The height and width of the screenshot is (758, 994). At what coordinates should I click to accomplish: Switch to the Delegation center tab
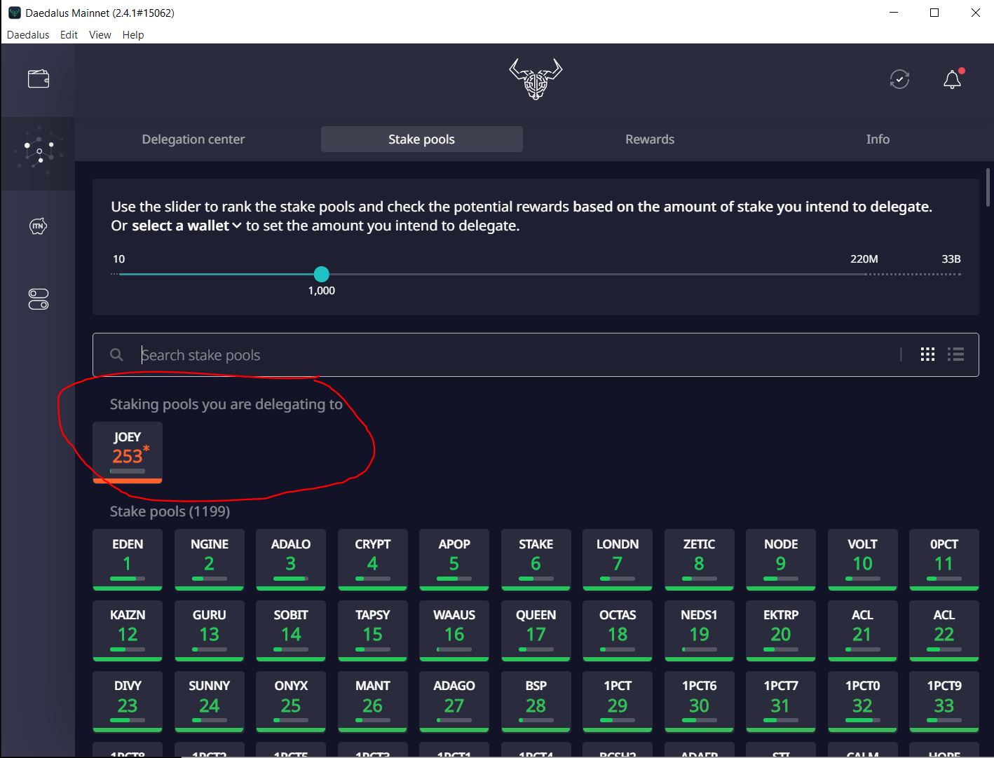(193, 139)
